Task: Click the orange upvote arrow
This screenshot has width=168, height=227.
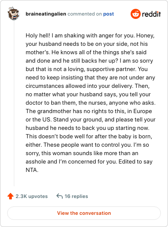Action: (x=10, y=196)
